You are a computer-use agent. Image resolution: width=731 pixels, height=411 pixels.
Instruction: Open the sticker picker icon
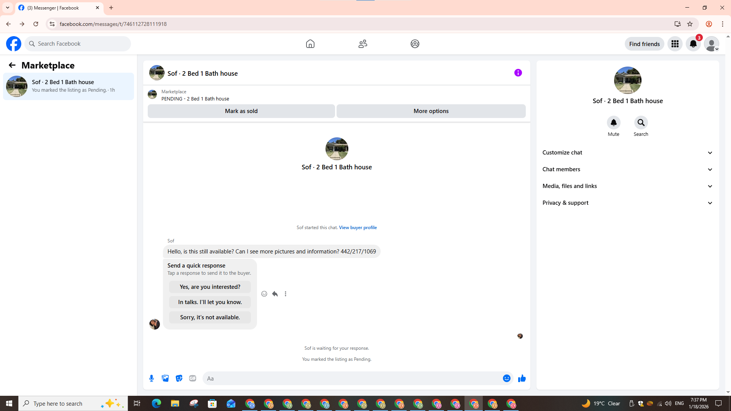pos(179,378)
